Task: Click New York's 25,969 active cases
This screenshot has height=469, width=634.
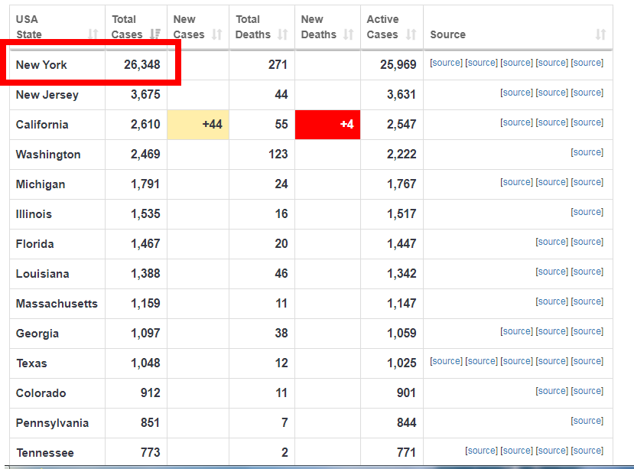Action: pos(398,65)
